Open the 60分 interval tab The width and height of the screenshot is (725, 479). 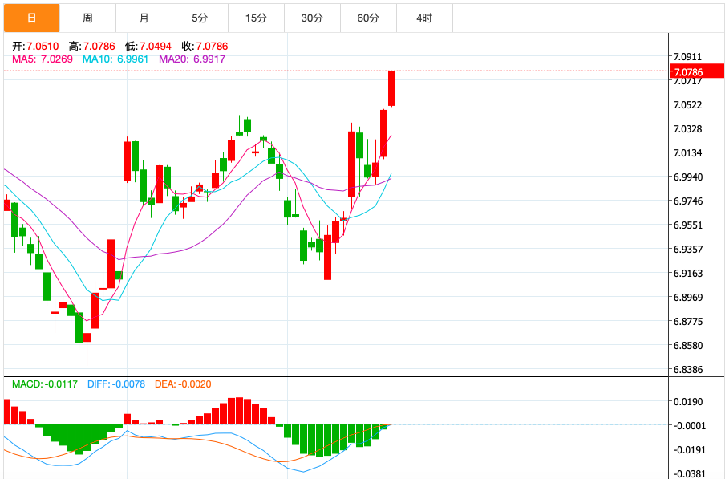pos(368,18)
